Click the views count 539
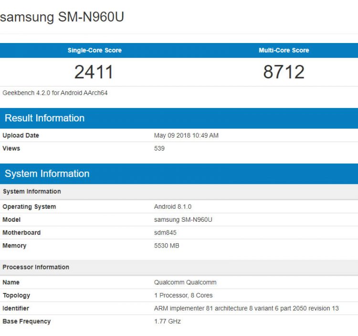Image resolution: width=358 pixels, height=336 pixels. click(159, 148)
